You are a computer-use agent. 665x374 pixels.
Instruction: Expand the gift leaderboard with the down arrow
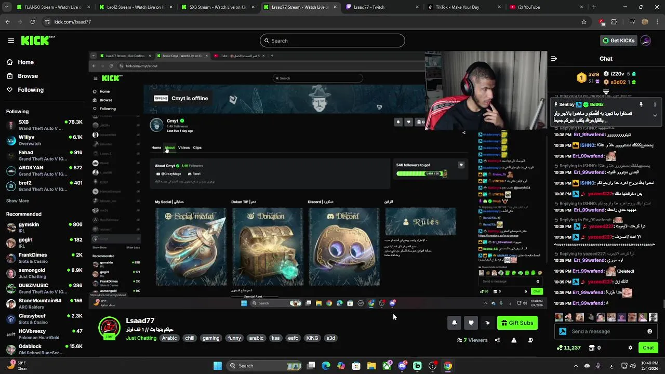(x=606, y=92)
